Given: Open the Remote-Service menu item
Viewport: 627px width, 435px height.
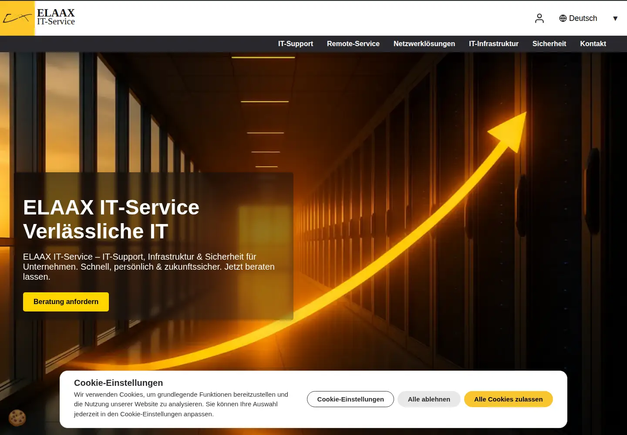Looking at the screenshot, I should pos(353,43).
